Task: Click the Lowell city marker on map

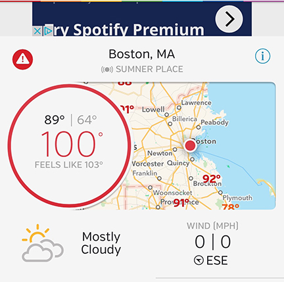Action: 167,114
